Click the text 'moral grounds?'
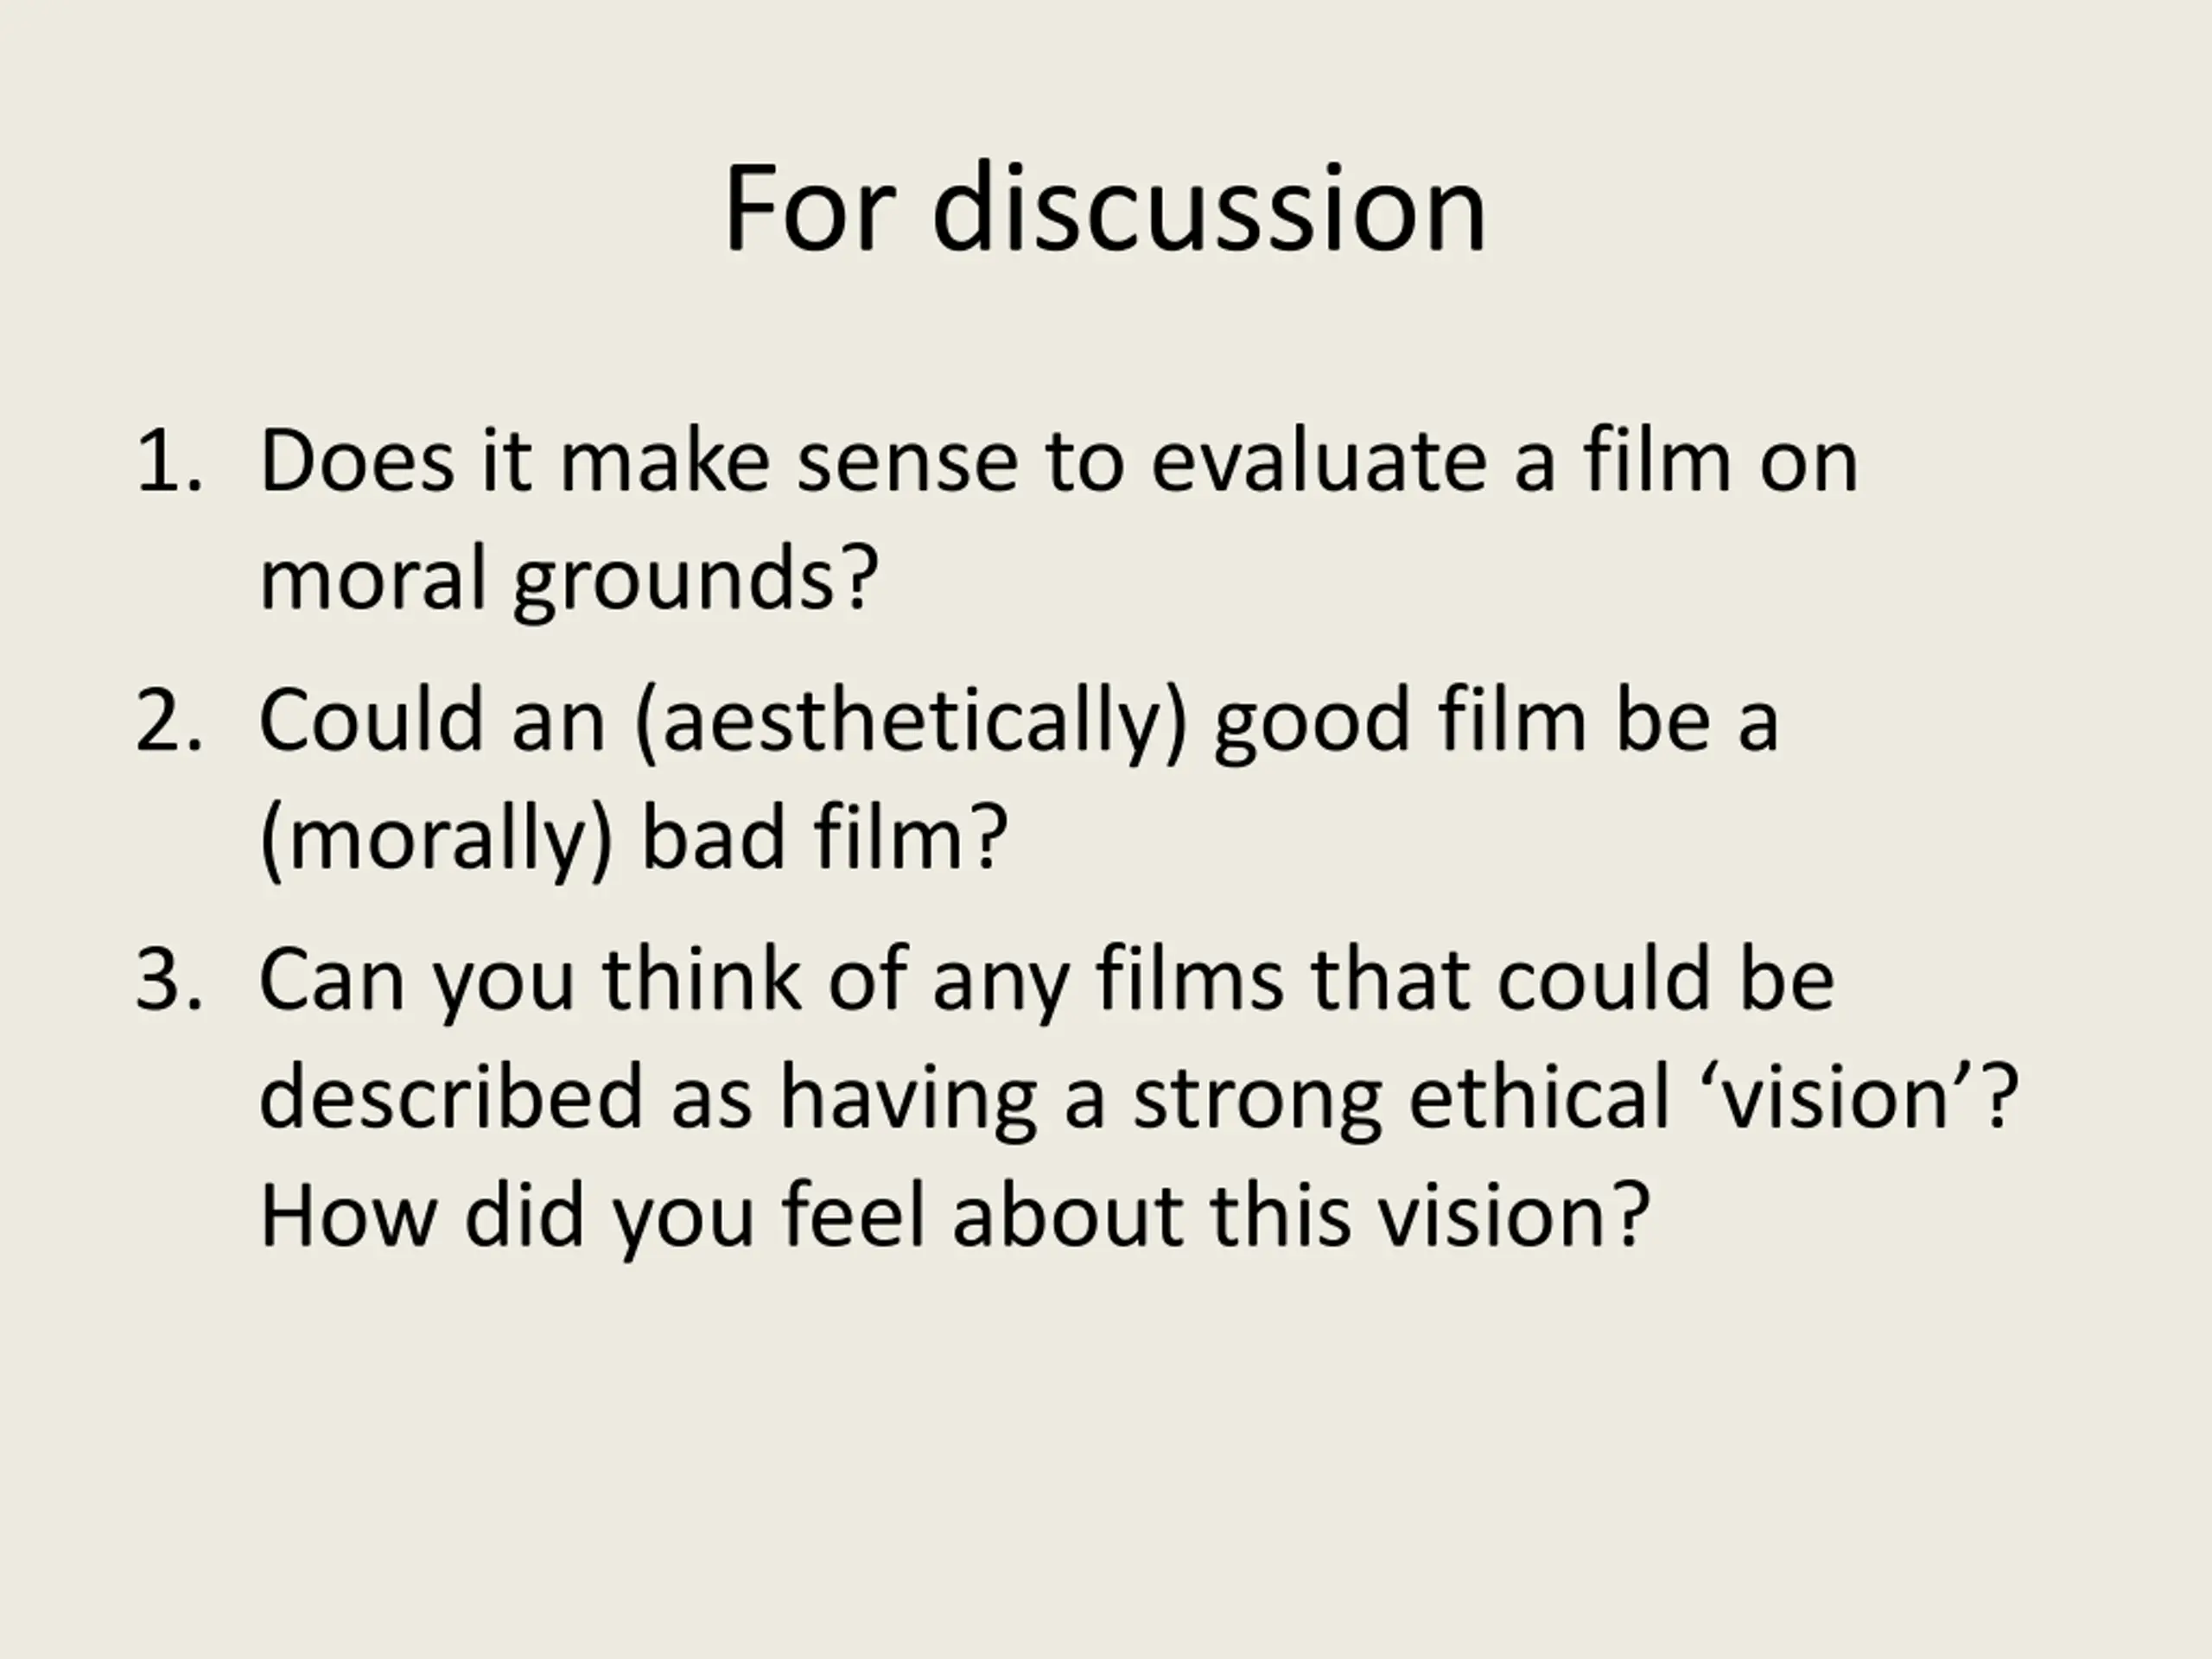This screenshot has width=2212, height=1659. pos(569,581)
